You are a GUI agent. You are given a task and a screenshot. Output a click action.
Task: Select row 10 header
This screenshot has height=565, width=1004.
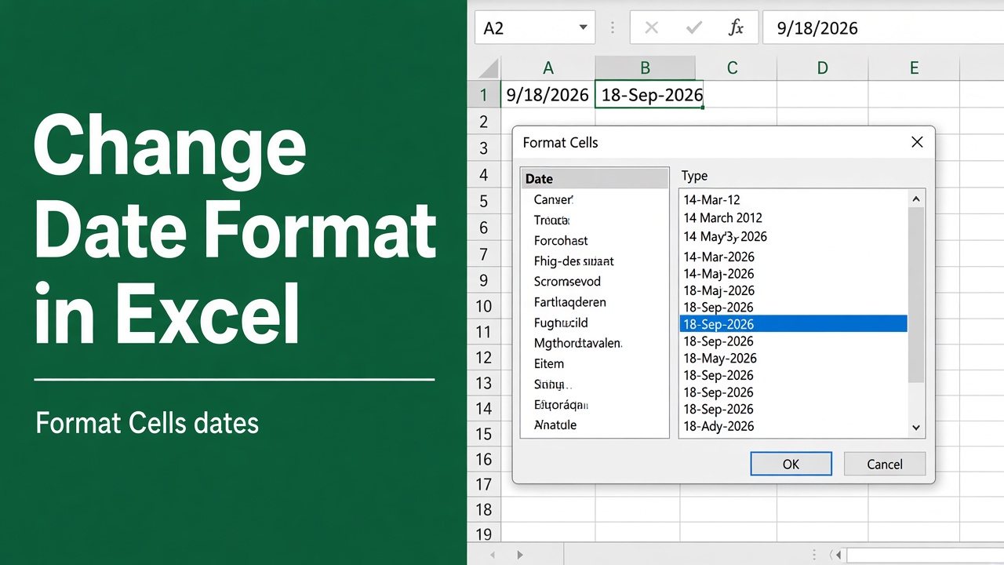coord(484,306)
